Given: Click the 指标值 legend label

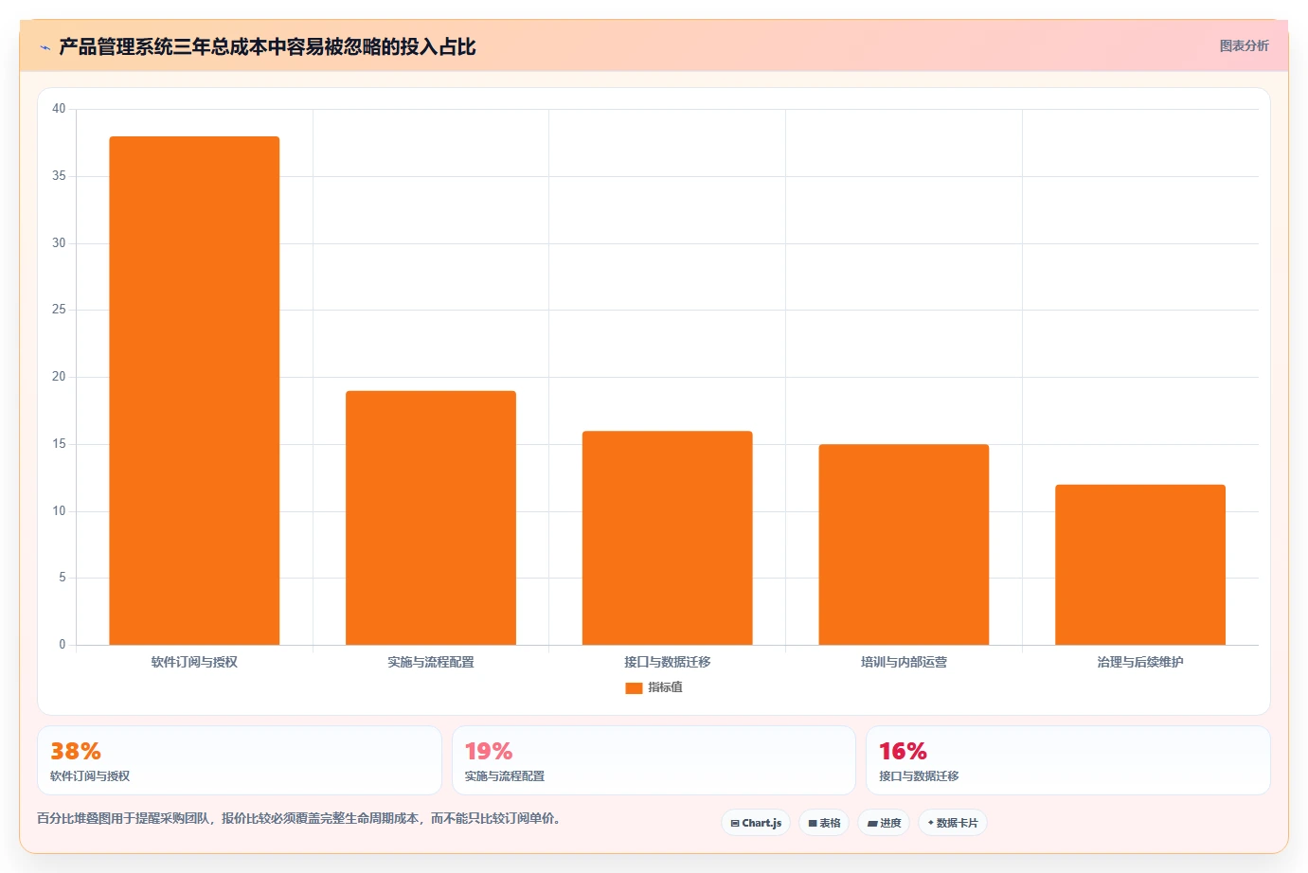Looking at the screenshot, I should pos(665,687).
